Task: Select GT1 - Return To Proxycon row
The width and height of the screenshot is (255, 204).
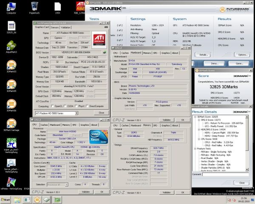Action: pos(224,123)
